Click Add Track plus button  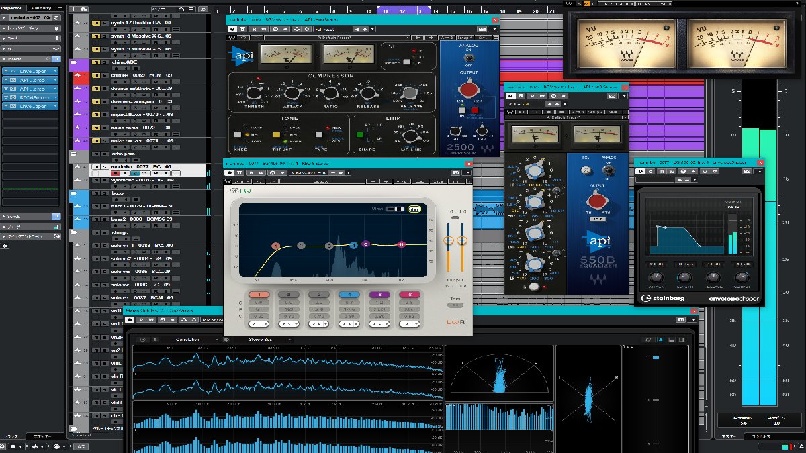click(x=74, y=8)
